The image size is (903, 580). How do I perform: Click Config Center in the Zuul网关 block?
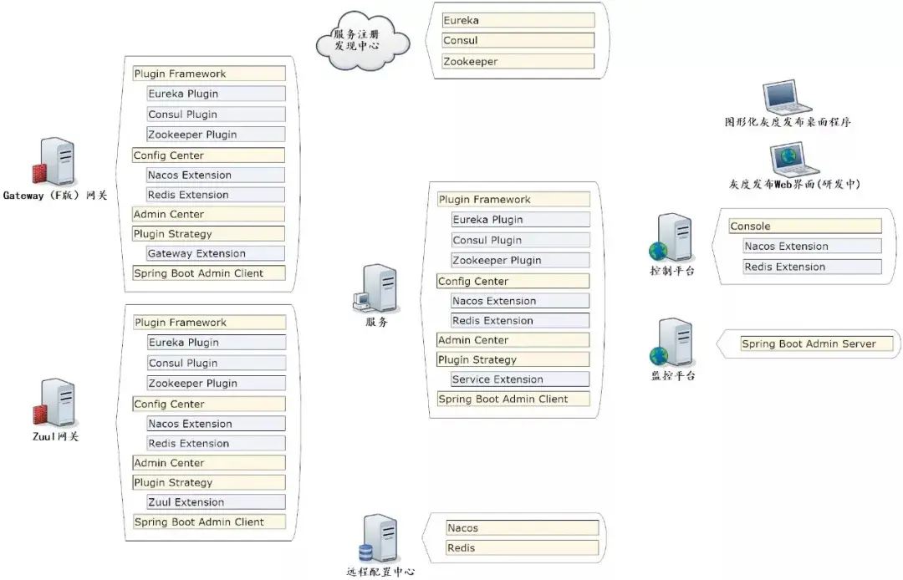pyautogui.click(x=209, y=404)
